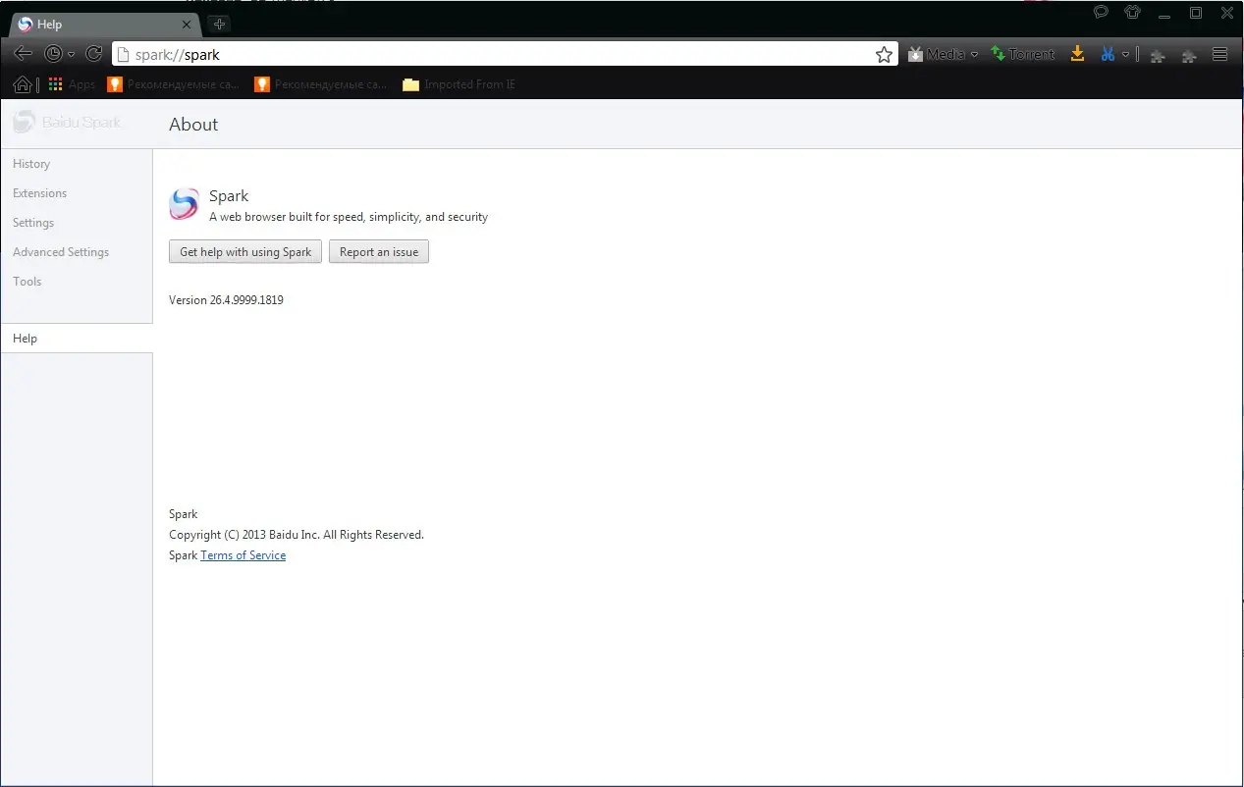Open the skins t-shirt icon

(x=1133, y=13)
